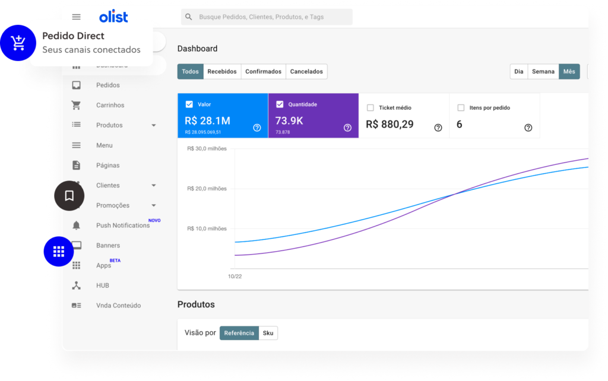Click the blue apps grid circle icon
Screen dimensions: 608x381
pos(58,252)
